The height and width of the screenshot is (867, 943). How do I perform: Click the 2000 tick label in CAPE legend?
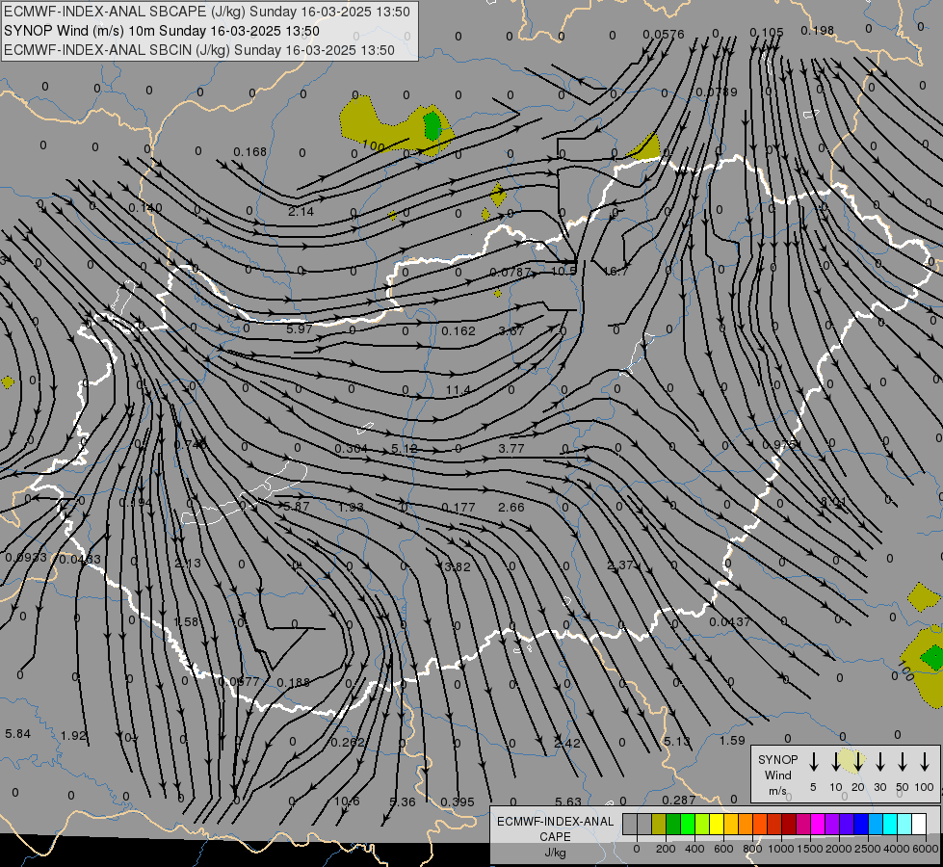839,849
